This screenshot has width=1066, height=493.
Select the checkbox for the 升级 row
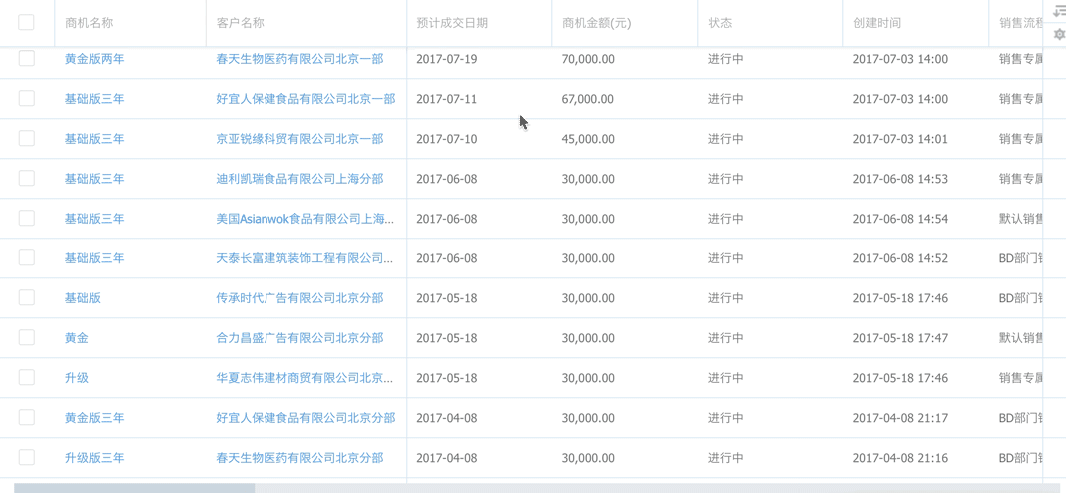pyautogui.click(x=27, y=378)
